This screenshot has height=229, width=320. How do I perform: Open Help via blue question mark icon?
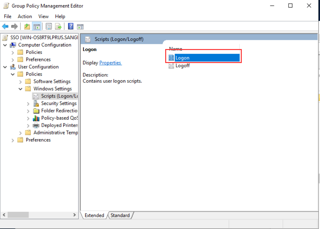70,27
